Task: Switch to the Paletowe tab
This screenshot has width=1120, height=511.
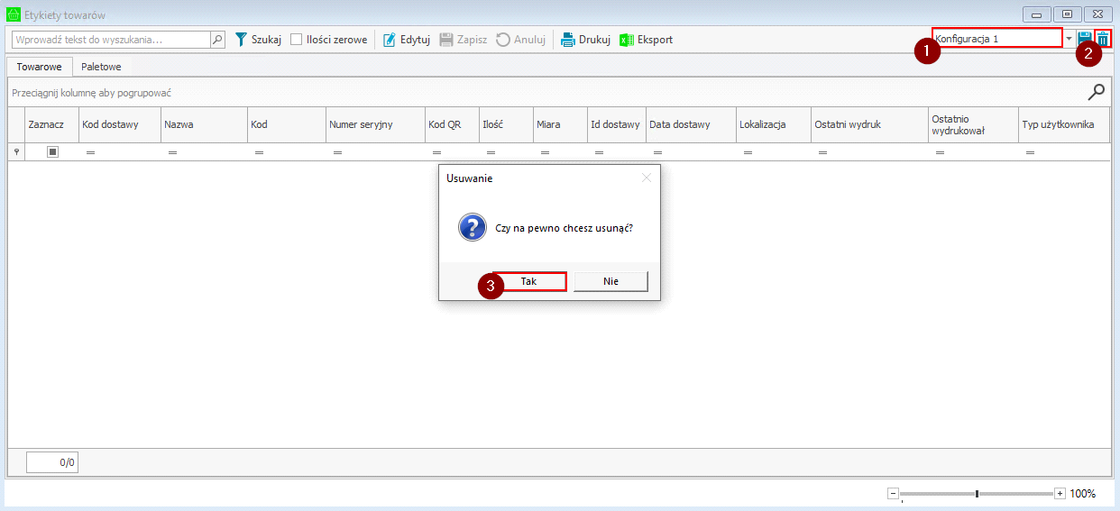Action: point(101,67)
